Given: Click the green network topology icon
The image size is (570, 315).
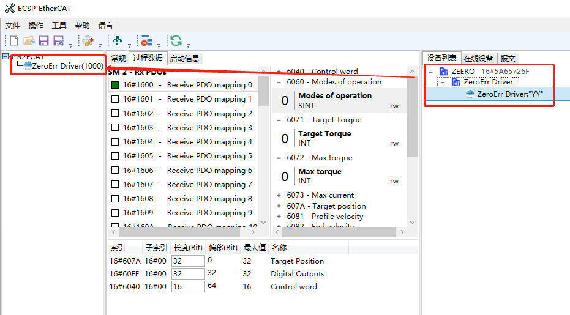Looking at the screenshot, I should [x=117, y=40].
